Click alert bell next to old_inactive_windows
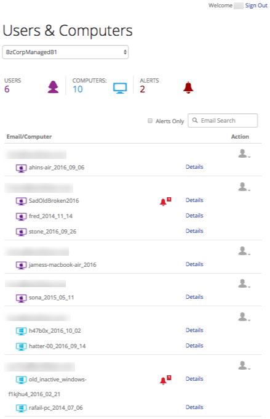Screen dimensions: 270x419 click(165, 380)
